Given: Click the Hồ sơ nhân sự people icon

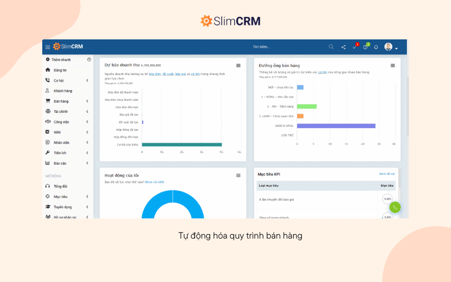Looking at the screenshot, I should [48, 217].
